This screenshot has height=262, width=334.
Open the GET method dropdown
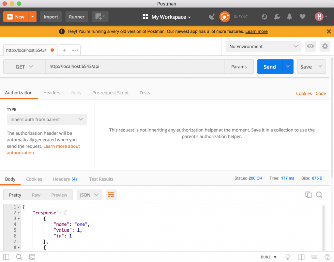coord(24,67)
